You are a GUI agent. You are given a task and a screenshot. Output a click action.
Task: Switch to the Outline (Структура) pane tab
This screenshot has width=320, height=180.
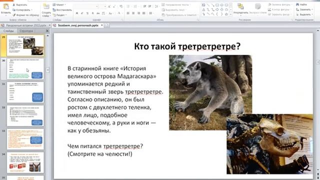[26, 31]
